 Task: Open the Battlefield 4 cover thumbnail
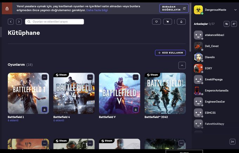coord(74,93)
